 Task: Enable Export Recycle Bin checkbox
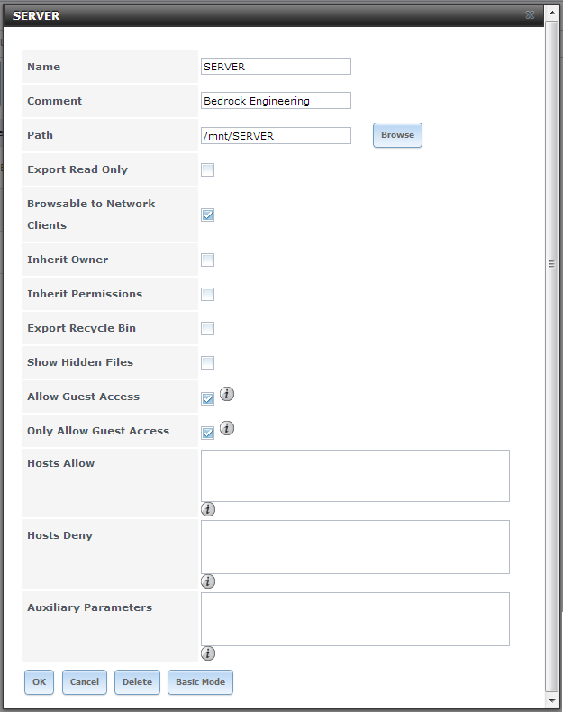208,328
